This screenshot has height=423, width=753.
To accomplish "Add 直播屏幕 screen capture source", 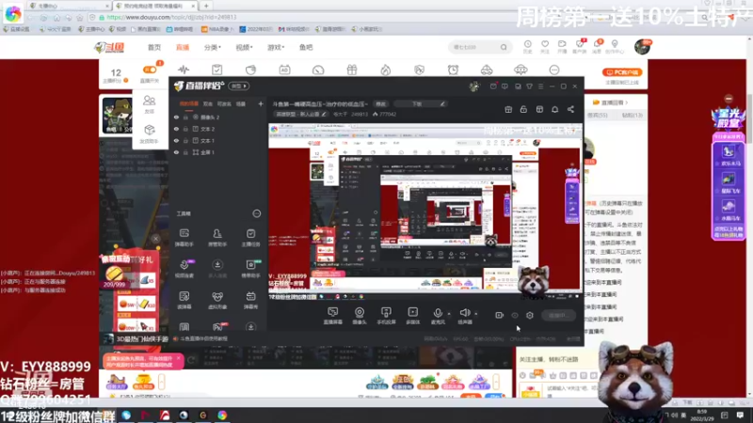I will pos(333,316).
